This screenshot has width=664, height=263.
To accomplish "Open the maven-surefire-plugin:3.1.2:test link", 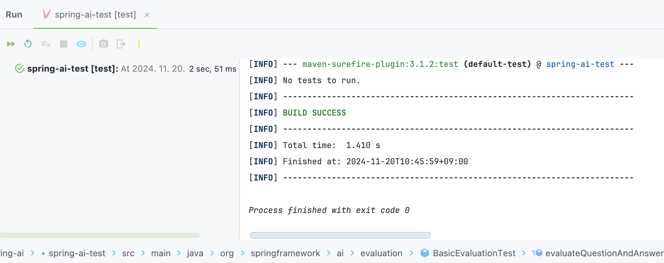I will tap(380, 64).
